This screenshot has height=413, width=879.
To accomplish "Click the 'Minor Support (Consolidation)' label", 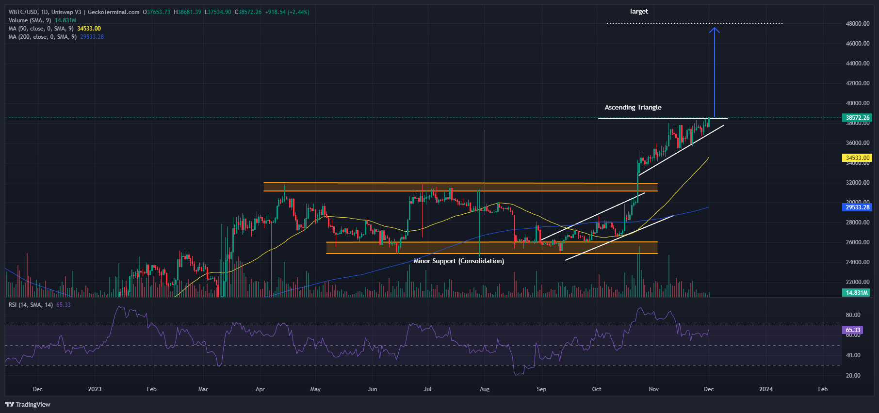I will click(x=458, y=261).
